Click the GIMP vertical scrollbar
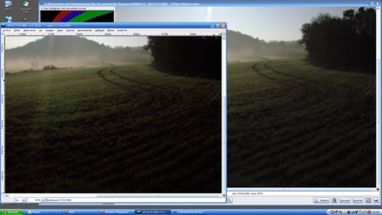Screen dimensions: 382x215 pos(224,115)
